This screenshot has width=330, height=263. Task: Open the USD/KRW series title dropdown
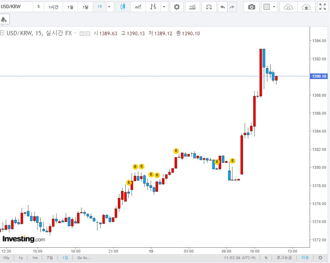(x=75, y=33)
